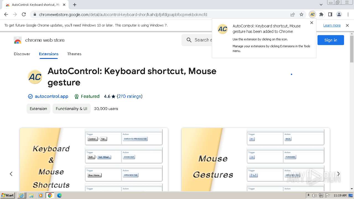
Task: Open the Chrome profile avatar
Action: [x=339, y=14]
